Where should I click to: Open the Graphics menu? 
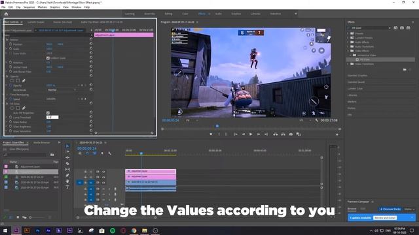(x=55, y=7)
